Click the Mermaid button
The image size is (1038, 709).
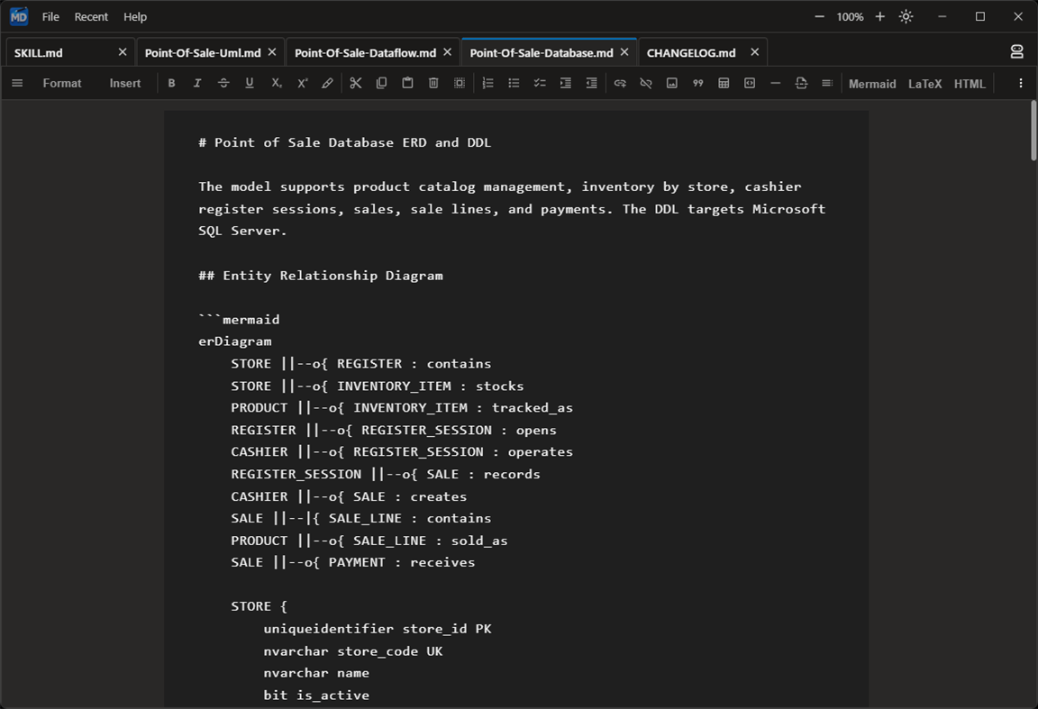coord(872,84)
